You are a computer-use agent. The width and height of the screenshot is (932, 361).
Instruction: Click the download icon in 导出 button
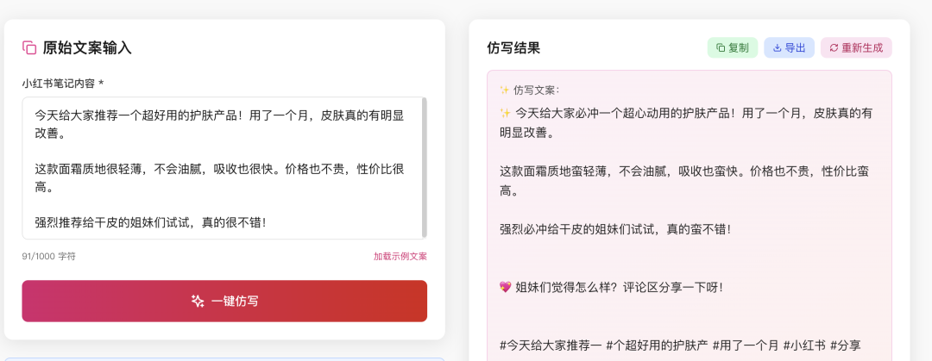(x=777, y=48)
